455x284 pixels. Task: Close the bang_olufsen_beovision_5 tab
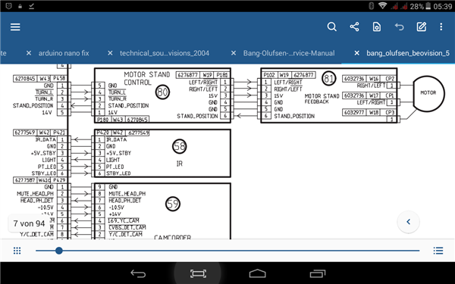tap(356, 53)
